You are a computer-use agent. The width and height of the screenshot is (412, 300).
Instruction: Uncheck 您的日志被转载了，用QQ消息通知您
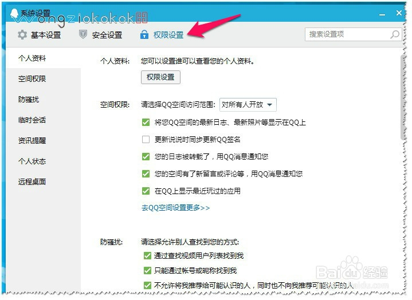point(146,157)
